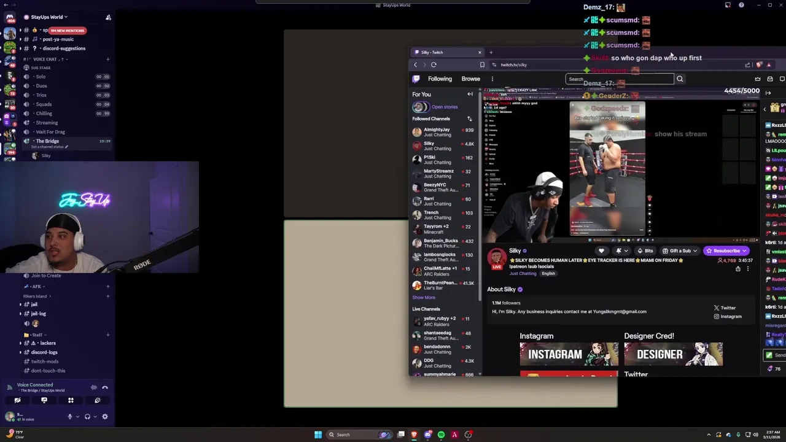Toggle noise suppression waveform icon in Discord
Screen dimensions: 786x442
pyautogui.click(x=94, y=387)
